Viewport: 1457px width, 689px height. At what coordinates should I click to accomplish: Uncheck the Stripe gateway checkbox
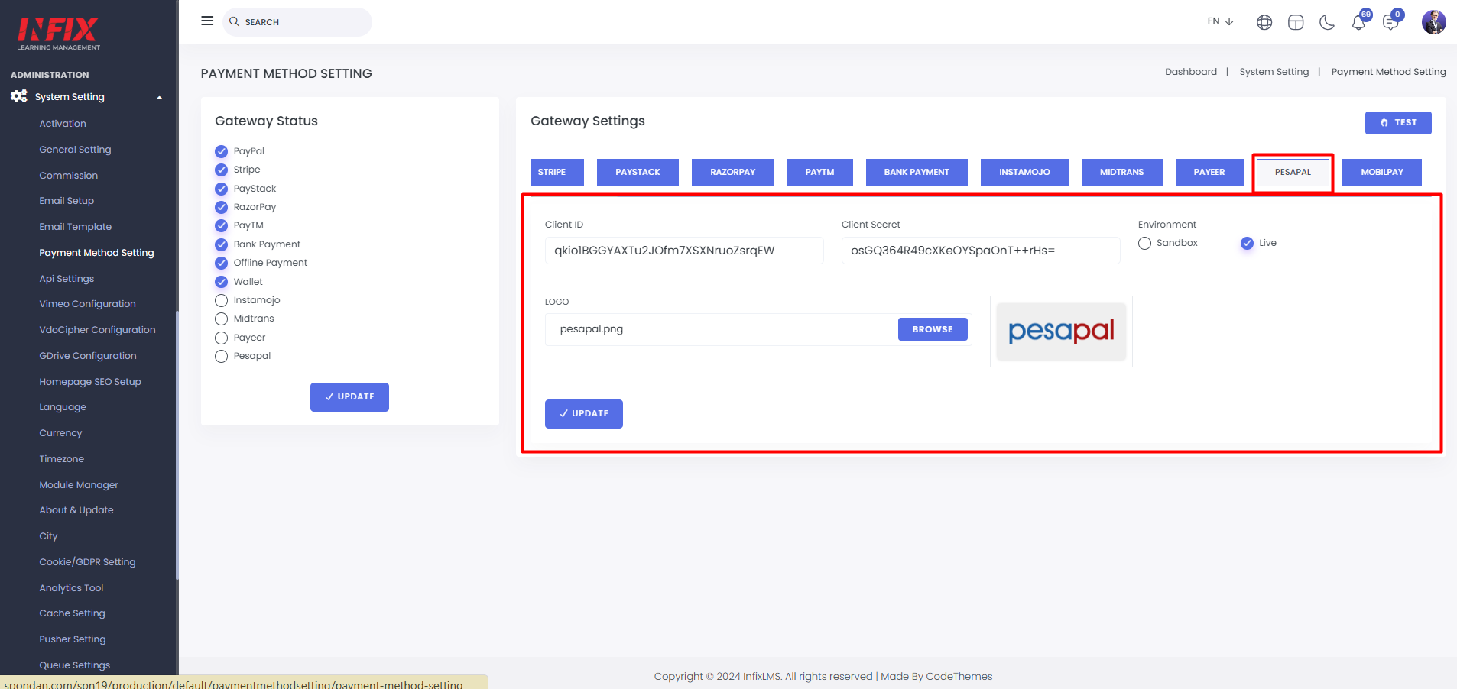pyautogui.click(x=221, y=170)
